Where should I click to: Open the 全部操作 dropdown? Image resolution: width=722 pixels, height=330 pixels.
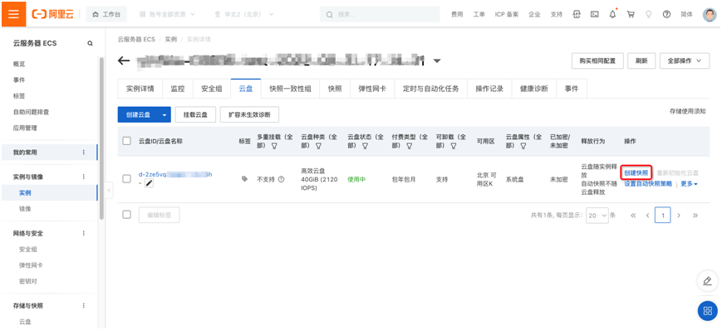685,61
